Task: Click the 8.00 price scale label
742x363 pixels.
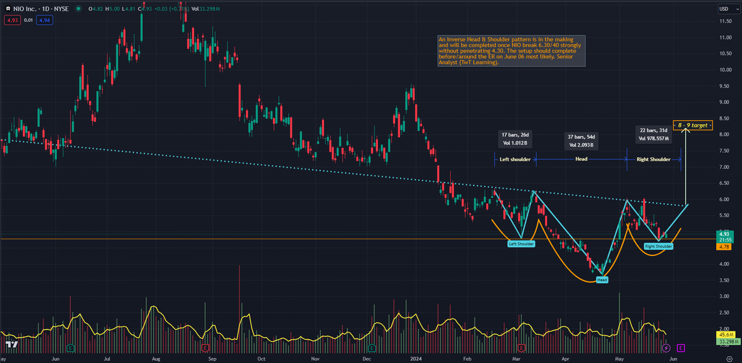Action: (725, 135)
